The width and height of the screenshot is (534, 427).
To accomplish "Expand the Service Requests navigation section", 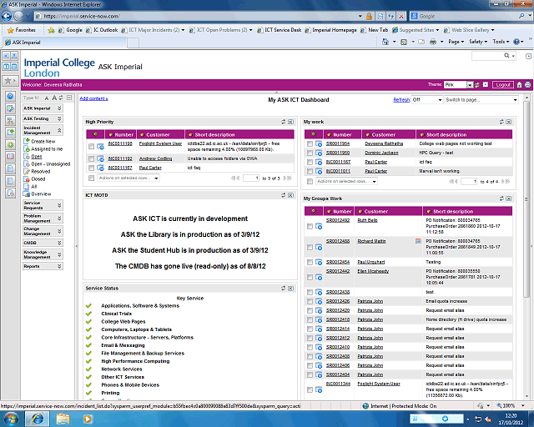I will pyautogui.click(x=58, y=203).
